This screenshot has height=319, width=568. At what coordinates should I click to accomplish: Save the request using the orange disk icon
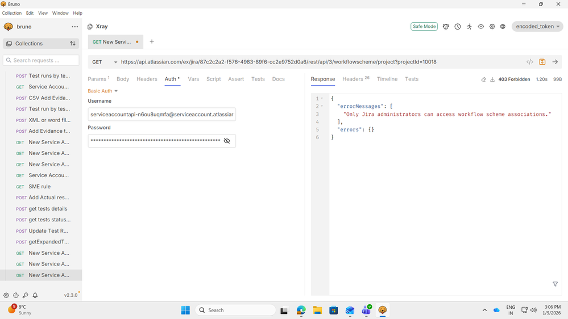[542, 62]
